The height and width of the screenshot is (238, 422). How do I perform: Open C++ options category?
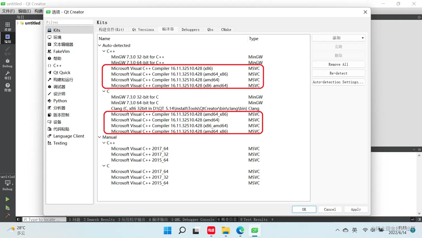(x=69, y=65)
